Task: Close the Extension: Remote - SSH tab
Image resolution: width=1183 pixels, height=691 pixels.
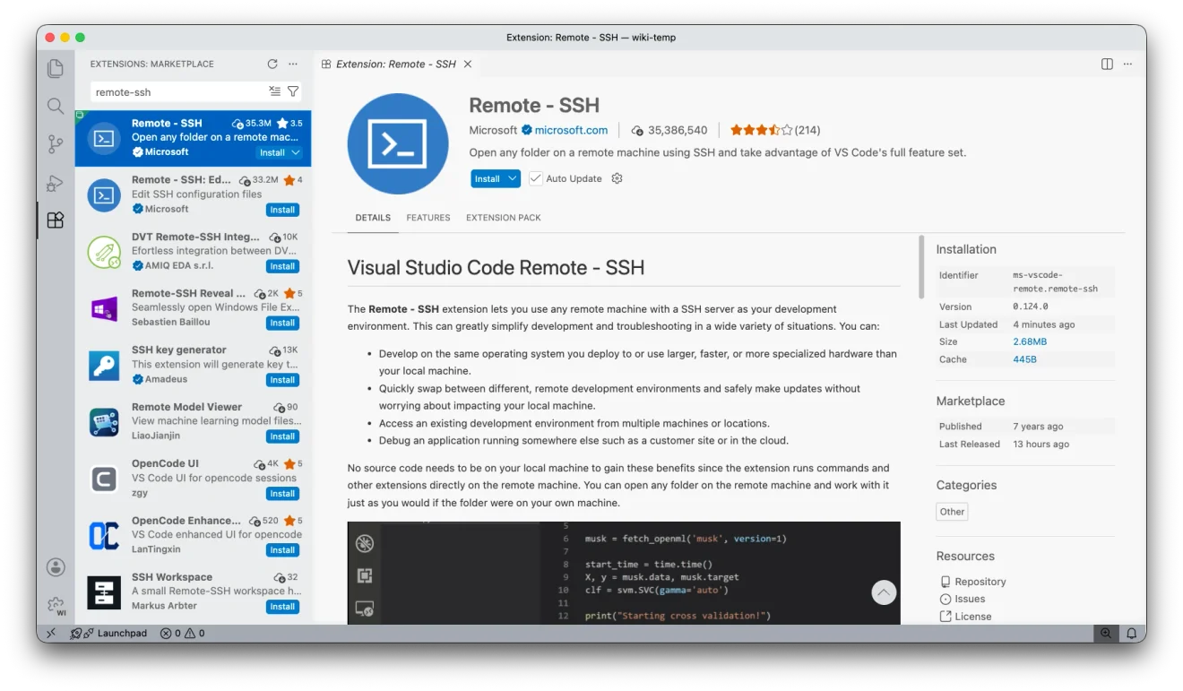Action: tap(468, 64)
